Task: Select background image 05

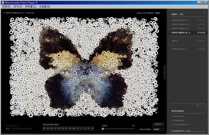Action: (59, 128)
